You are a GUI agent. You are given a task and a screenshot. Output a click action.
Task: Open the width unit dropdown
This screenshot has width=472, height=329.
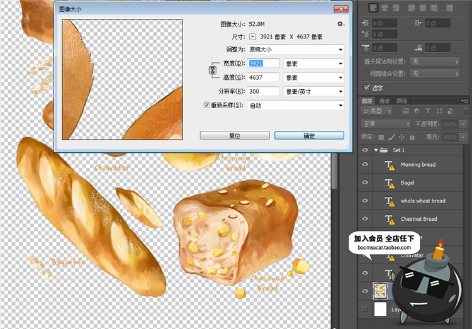(313, 64)
